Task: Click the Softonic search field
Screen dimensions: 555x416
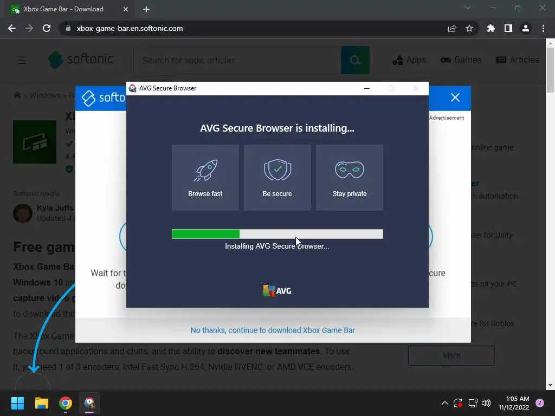Action: click(237, 60)
